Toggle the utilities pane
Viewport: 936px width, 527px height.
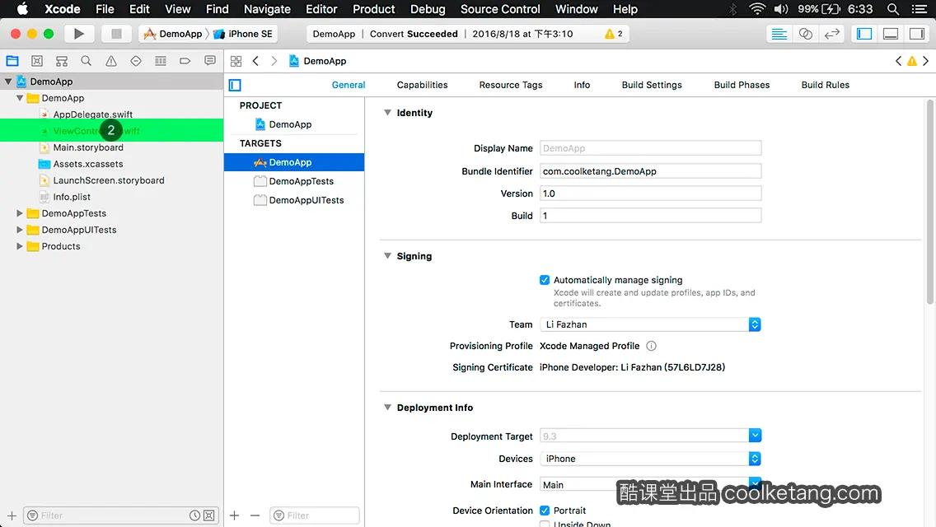point(917,34)
